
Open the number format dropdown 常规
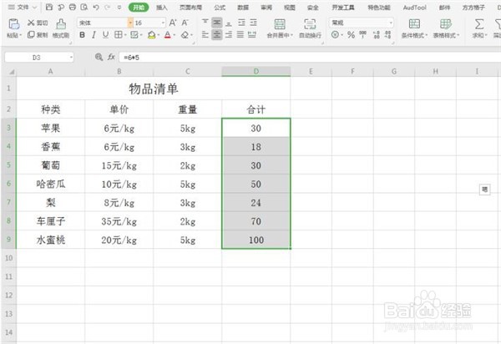tap(391, 23)
